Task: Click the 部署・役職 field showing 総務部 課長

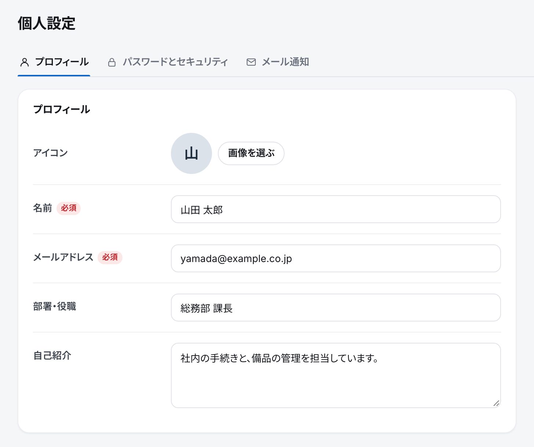Action: point(336,308)
